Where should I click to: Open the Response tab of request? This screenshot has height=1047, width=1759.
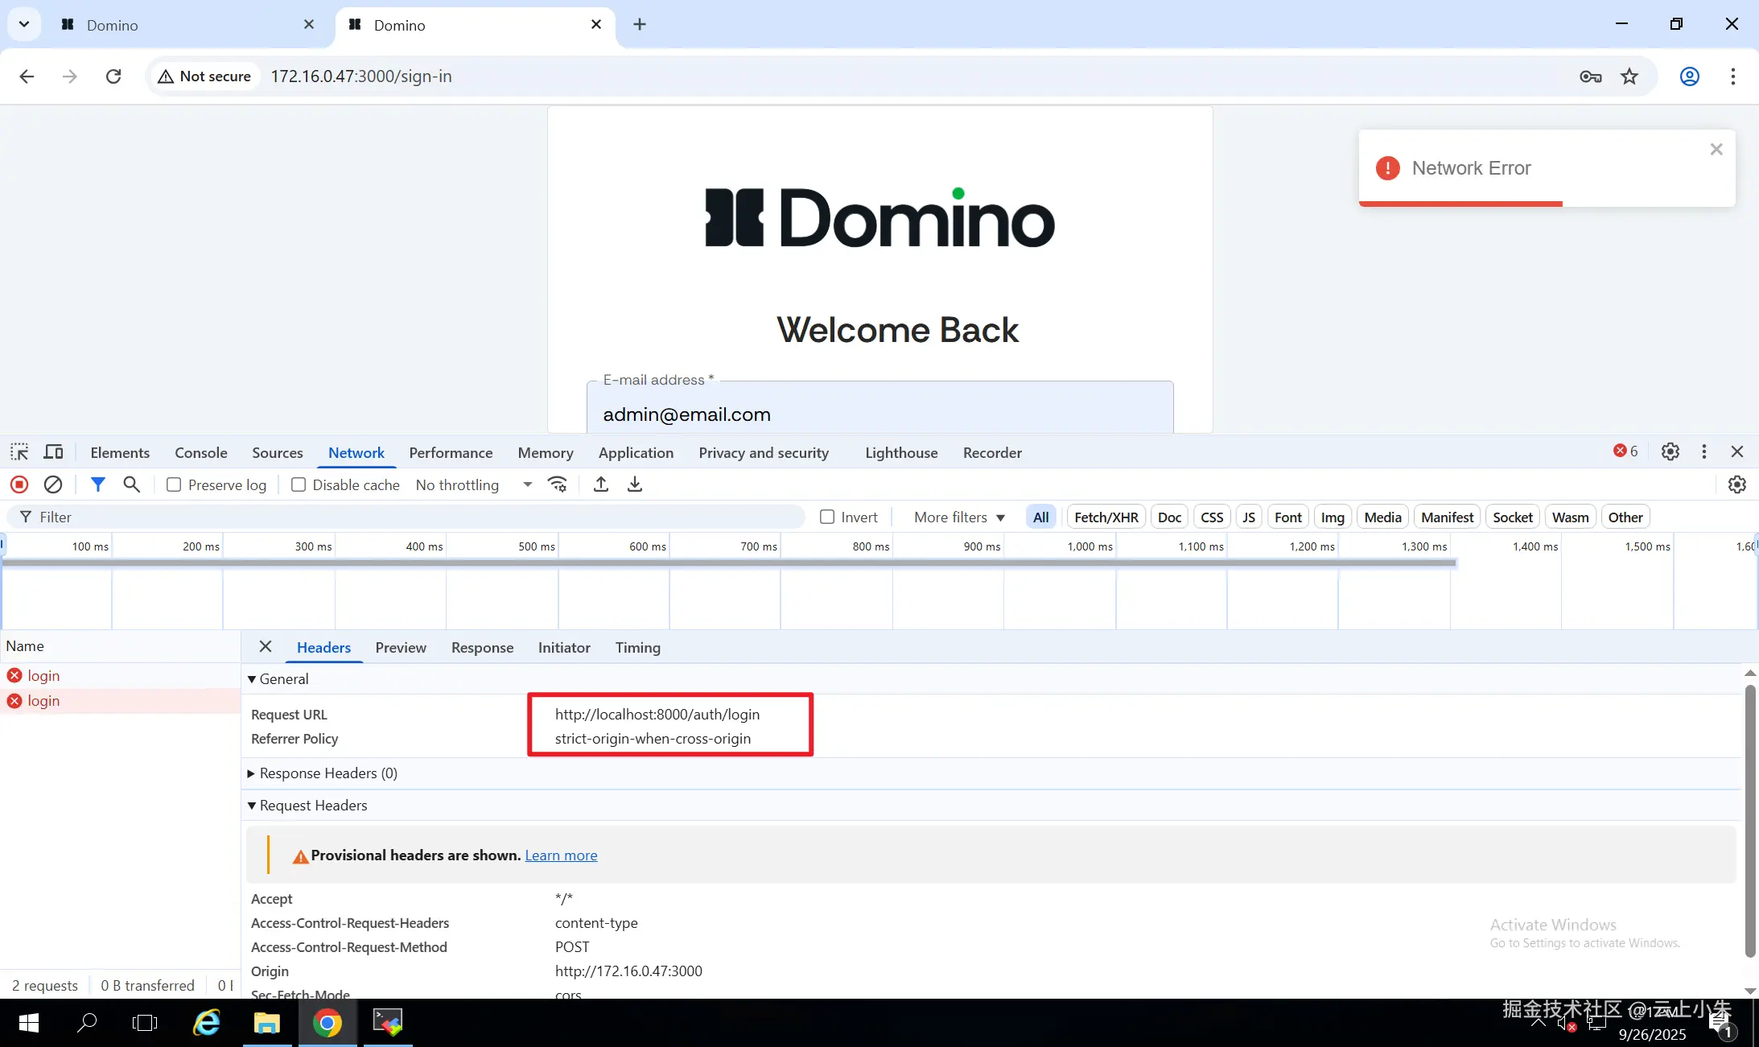(482, 648)
